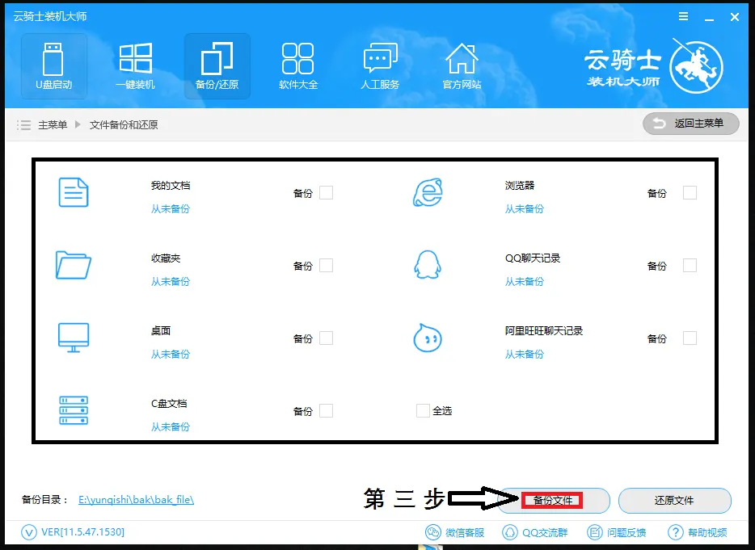Open 微信客服 WeChat support

(x=454, y=532)
